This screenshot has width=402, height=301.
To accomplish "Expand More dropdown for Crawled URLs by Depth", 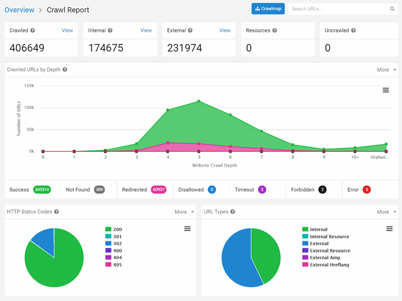I will (x=386, y=70).
